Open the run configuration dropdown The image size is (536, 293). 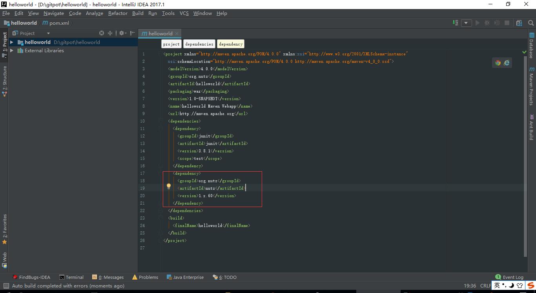466,23
